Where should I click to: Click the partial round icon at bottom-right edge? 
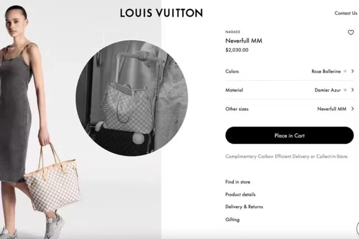click(358, 228)
